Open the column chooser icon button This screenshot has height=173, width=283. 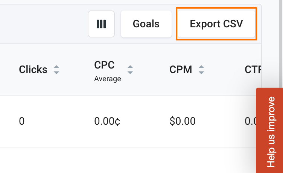(101, 24)
